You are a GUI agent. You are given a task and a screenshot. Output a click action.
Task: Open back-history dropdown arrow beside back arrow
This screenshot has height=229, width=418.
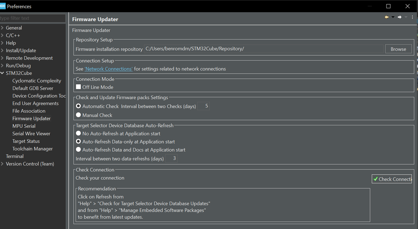393,17
